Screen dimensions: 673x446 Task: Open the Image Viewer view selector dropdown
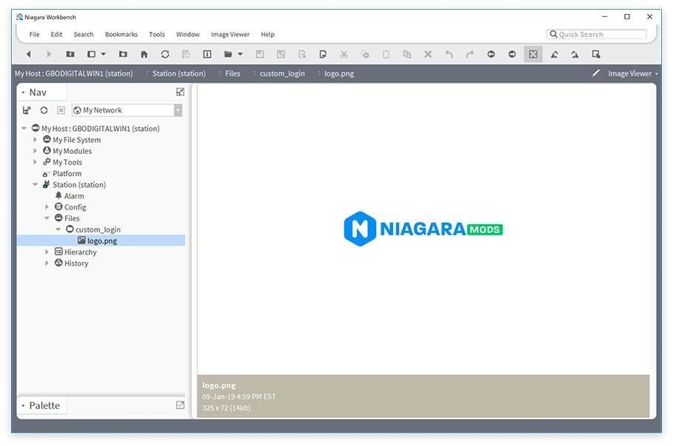(633, 74)
